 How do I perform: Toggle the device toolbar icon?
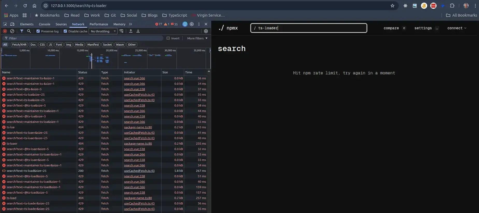point(12,24)
